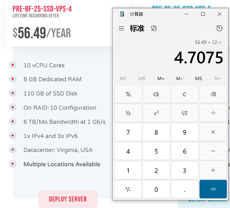This screenshot has height=208, width=230.
Task: Click the 标准 mode heading
Action: 137,28
